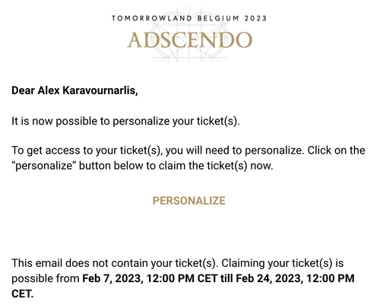Click the Dear Alex Karavournarlis greeting
The height and width of the screenshot is (308, 380).
[74, 90]
